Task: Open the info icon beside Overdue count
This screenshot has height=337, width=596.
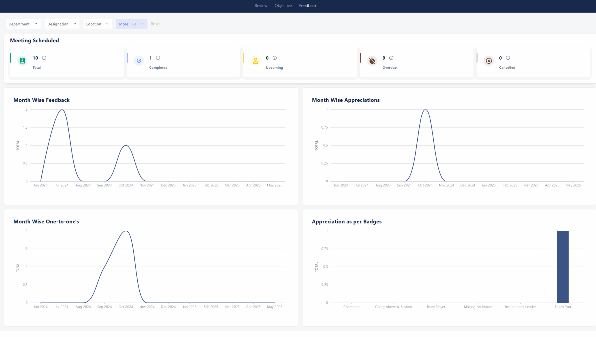Action: 391,58
